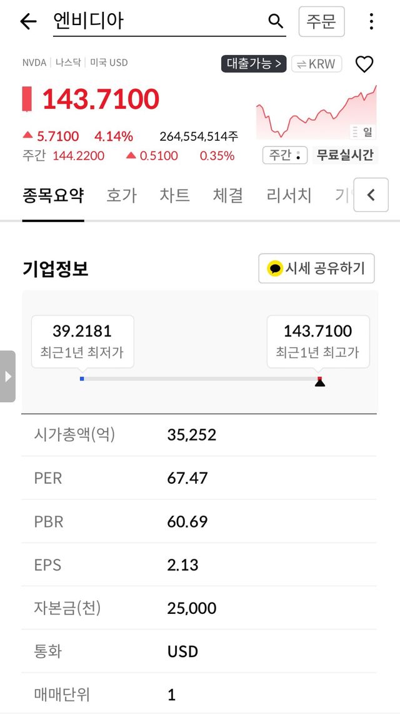400x714 pixels.
Task: Add NVDA to favorites with heart icon
Action: tap(364, 64)
